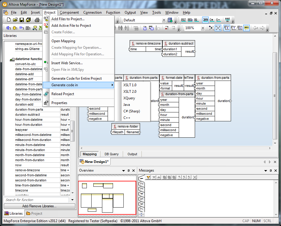The image size is (281, 226).
Task: Click the Add/Remove Libraries button
Action: [x=39, y=206]
